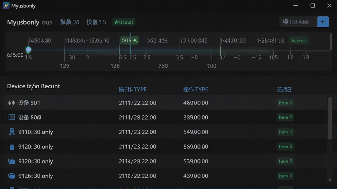Click the 0/5:00 time readout beside the timeline

15,55
